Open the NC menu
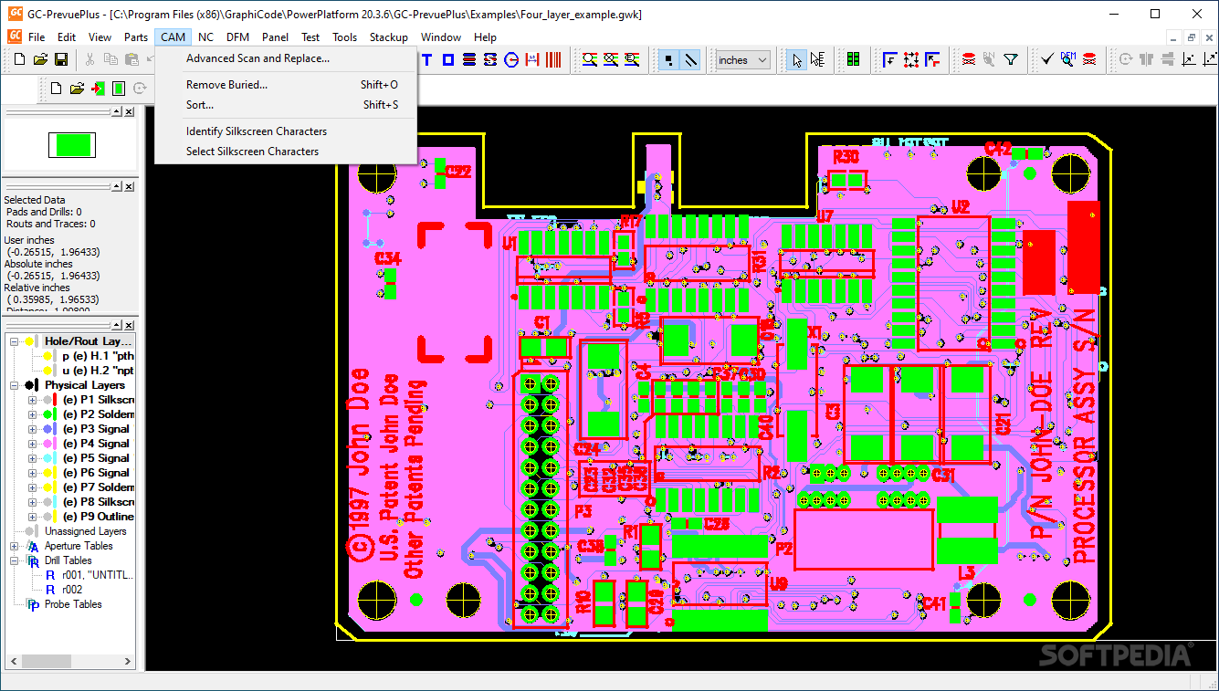 [205, 37]
